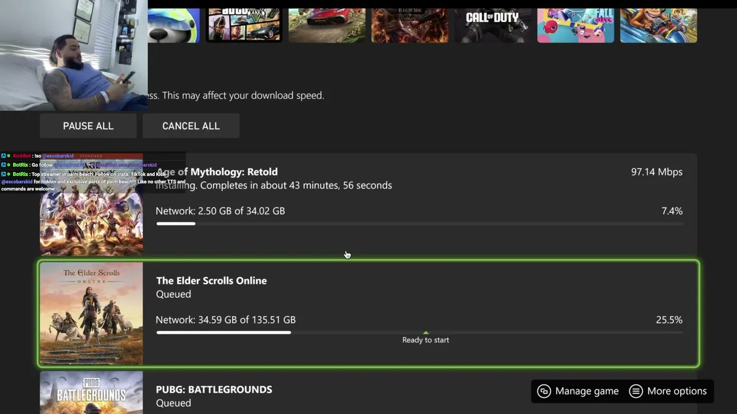The image size is (737, 414).
Task: Open the Grand Theft Auto game tile
Action: click(244, 25)
